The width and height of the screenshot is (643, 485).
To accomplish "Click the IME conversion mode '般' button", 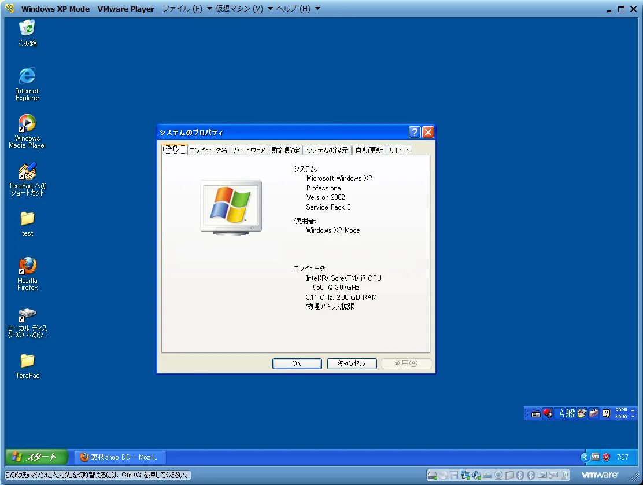I will point(570,413).
